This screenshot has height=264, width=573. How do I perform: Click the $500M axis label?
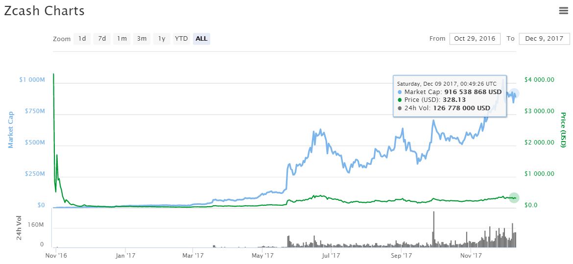(35, 143)
